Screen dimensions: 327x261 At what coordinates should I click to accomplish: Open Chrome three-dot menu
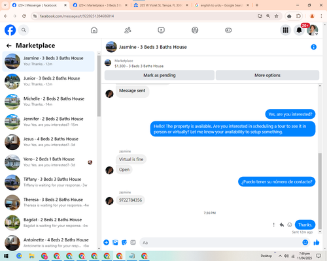click(321, 16)
